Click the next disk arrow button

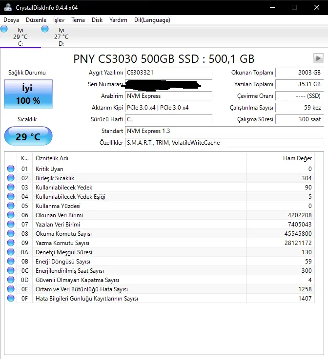(318, 58)
